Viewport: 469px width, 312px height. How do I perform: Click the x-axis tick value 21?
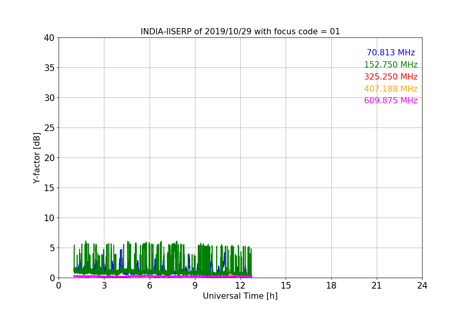coord(377,285)
